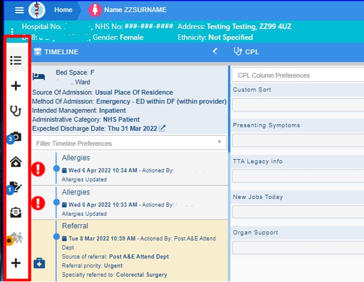Screen dimensions: 364x282
Task: Click calendar icon beside Wed 6 Apr 10:34 AM
Action: click(65, 171)
